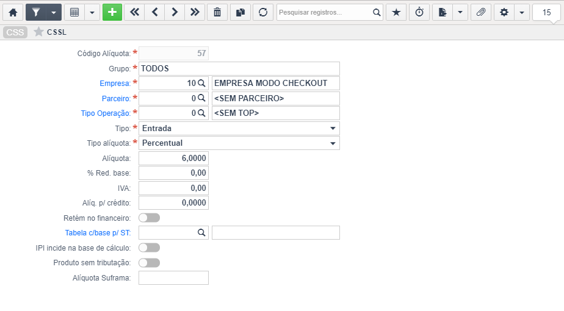This screenshot has width=564, height=311.
Task: Focus the Pesquisar registros search box
Action: click(x=325, y=12)
